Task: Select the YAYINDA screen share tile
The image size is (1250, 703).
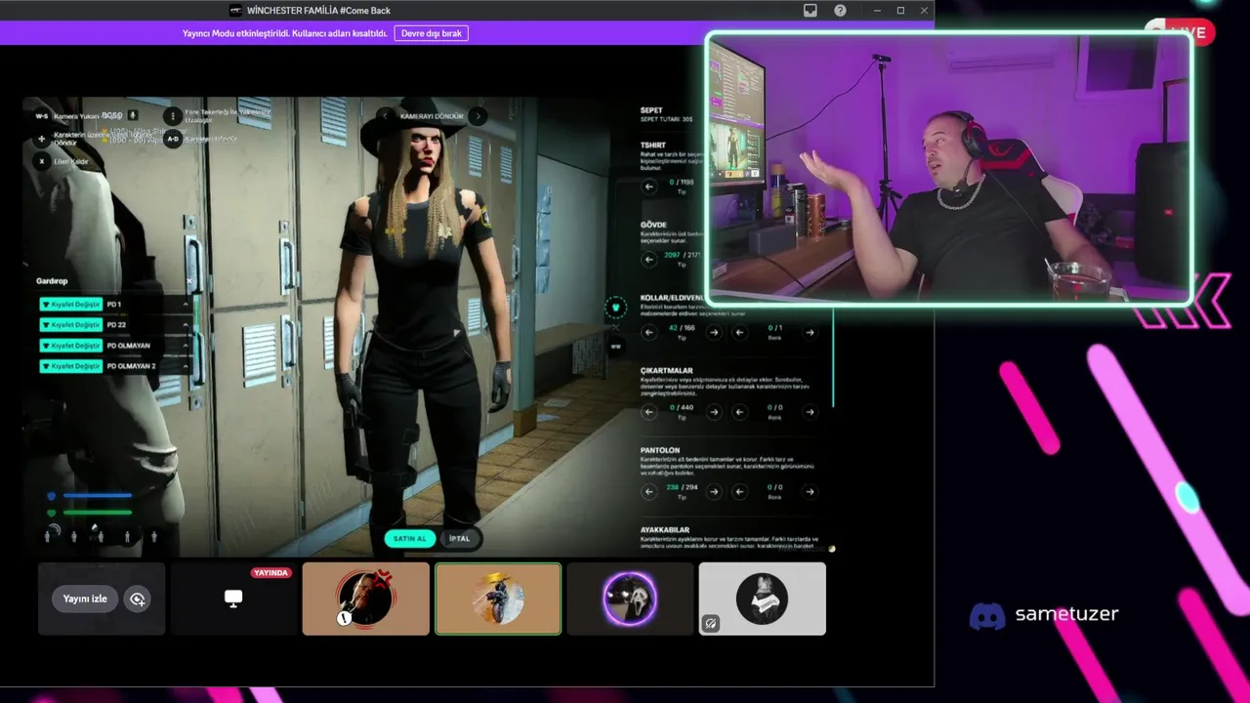Action: click(233, 599)
